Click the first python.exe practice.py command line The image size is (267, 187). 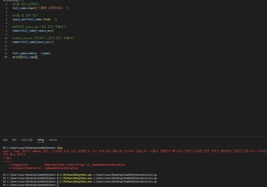(80, 175)
